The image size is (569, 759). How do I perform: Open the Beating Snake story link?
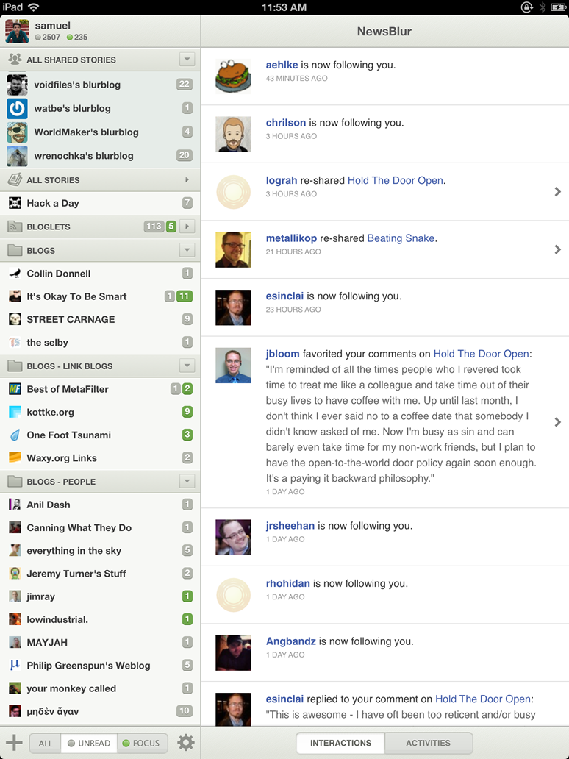401,238
